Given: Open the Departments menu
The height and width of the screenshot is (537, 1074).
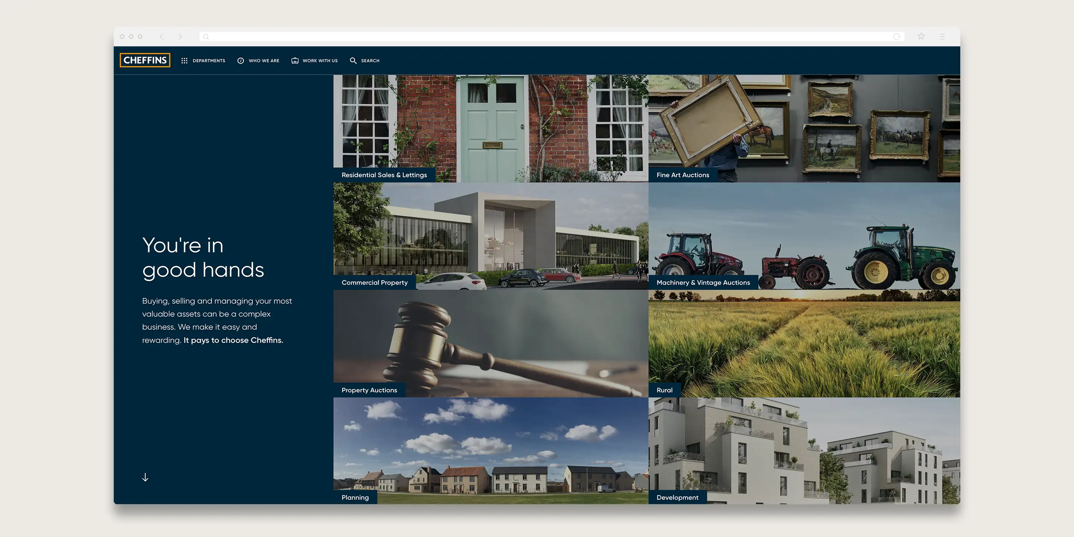Looking at the screenshot, I should (x=208, y=60).
